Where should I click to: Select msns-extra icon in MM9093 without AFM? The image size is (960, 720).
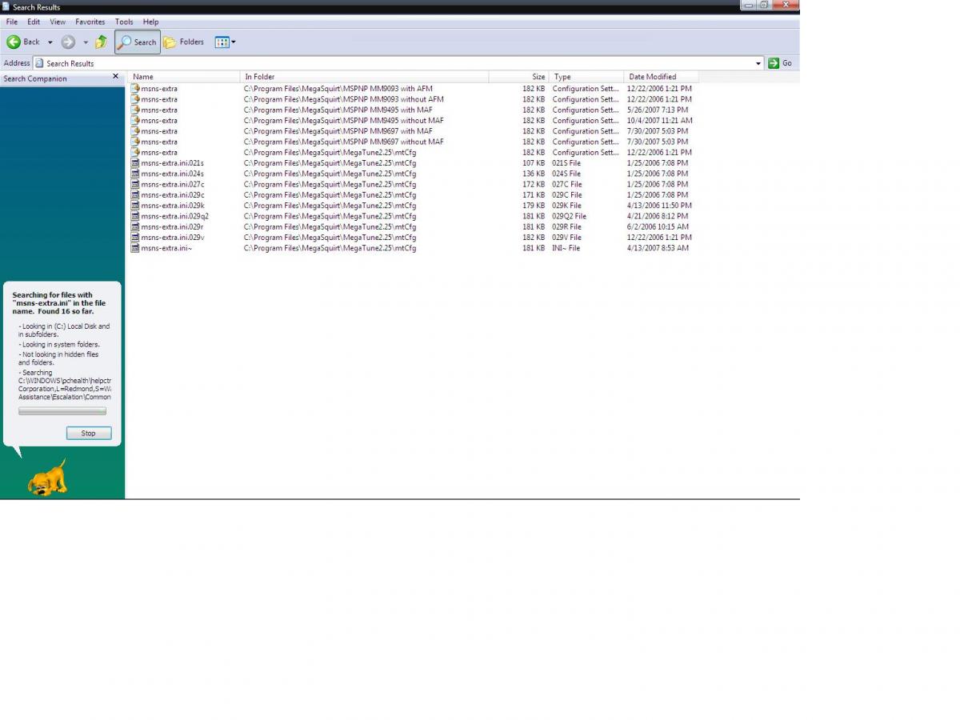(x=135, y=99)
